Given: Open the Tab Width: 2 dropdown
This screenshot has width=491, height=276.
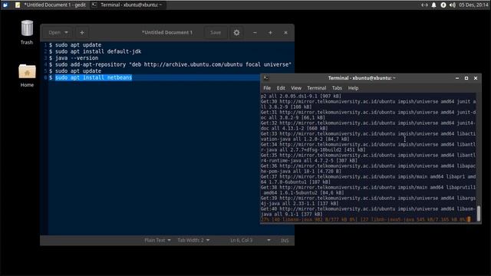Looking at the screenshot, I should 193,240.
